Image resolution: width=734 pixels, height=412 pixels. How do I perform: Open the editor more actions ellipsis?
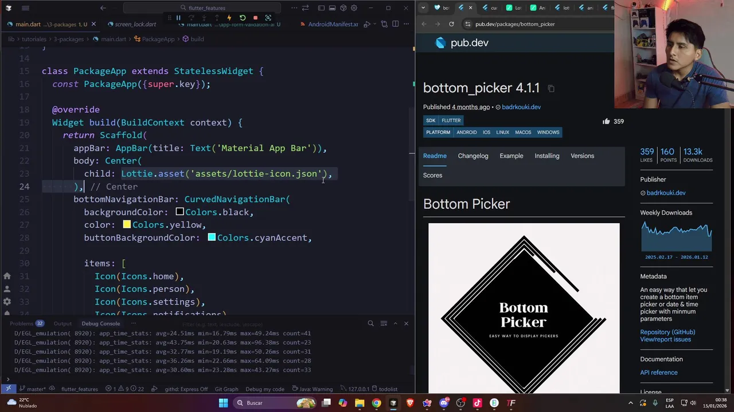tap(406, 24)
